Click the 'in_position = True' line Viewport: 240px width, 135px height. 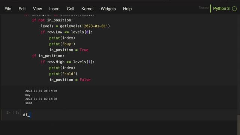(69, 50)
